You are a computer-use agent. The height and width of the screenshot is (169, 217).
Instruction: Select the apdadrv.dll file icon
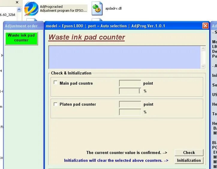click(x=97, y=8)
